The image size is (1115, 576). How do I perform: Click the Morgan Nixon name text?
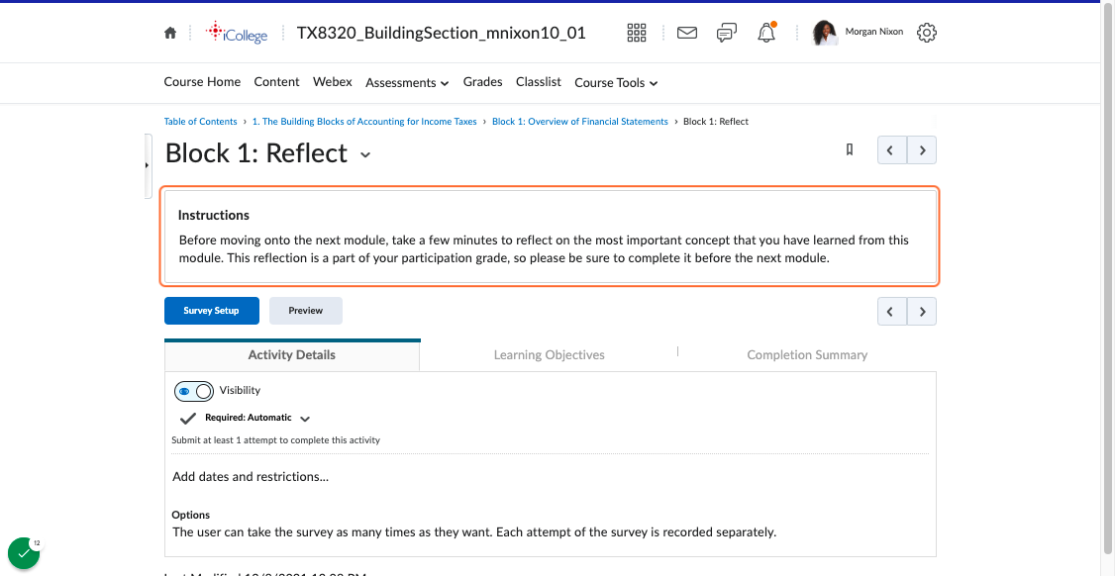click(x=874, y=32)
